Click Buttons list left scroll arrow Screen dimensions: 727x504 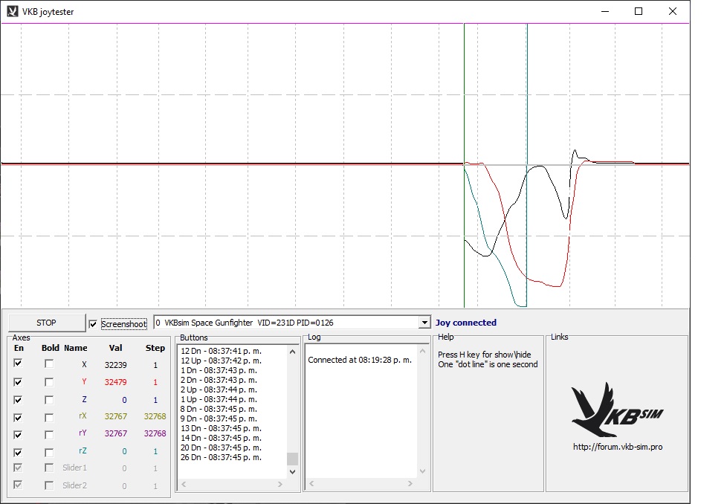(x=184, y=485)
